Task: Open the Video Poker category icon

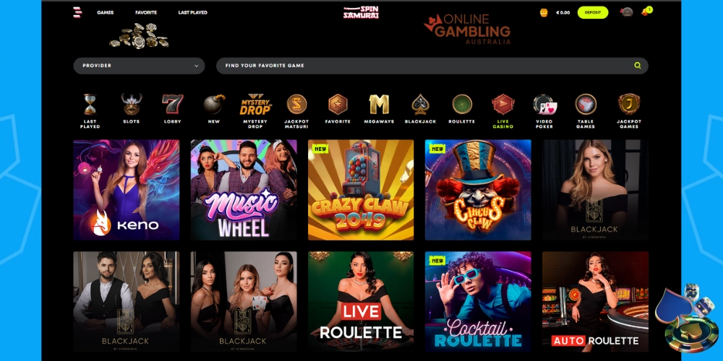Action: click(x=544, y=105)
